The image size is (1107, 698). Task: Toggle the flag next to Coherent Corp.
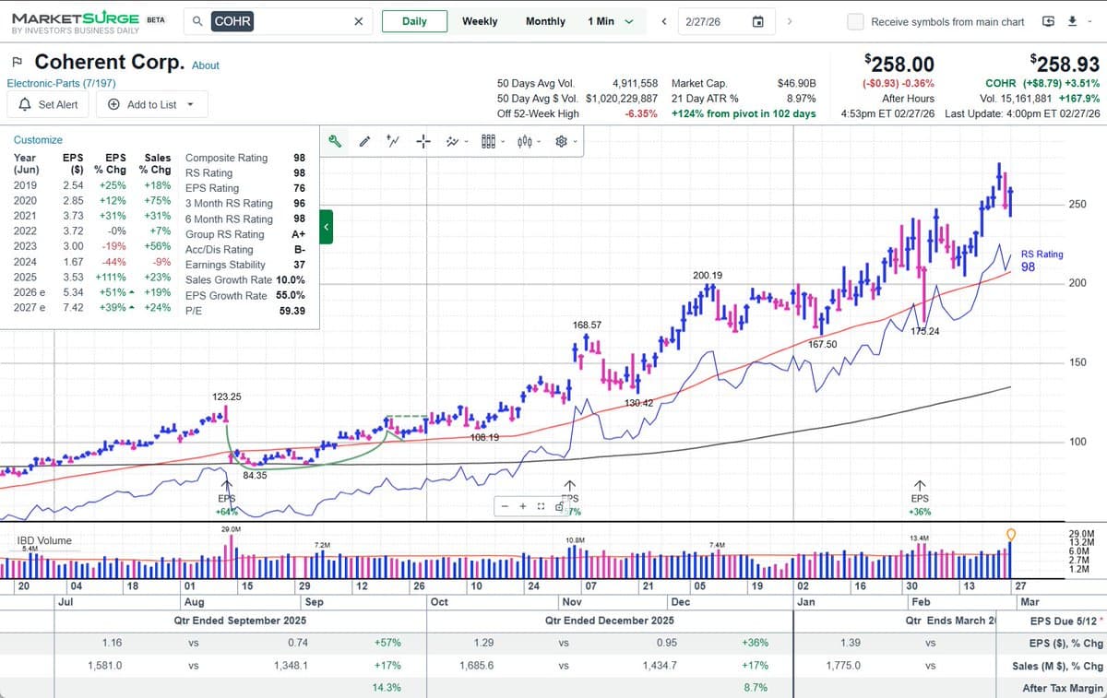[x=16, y=63]
